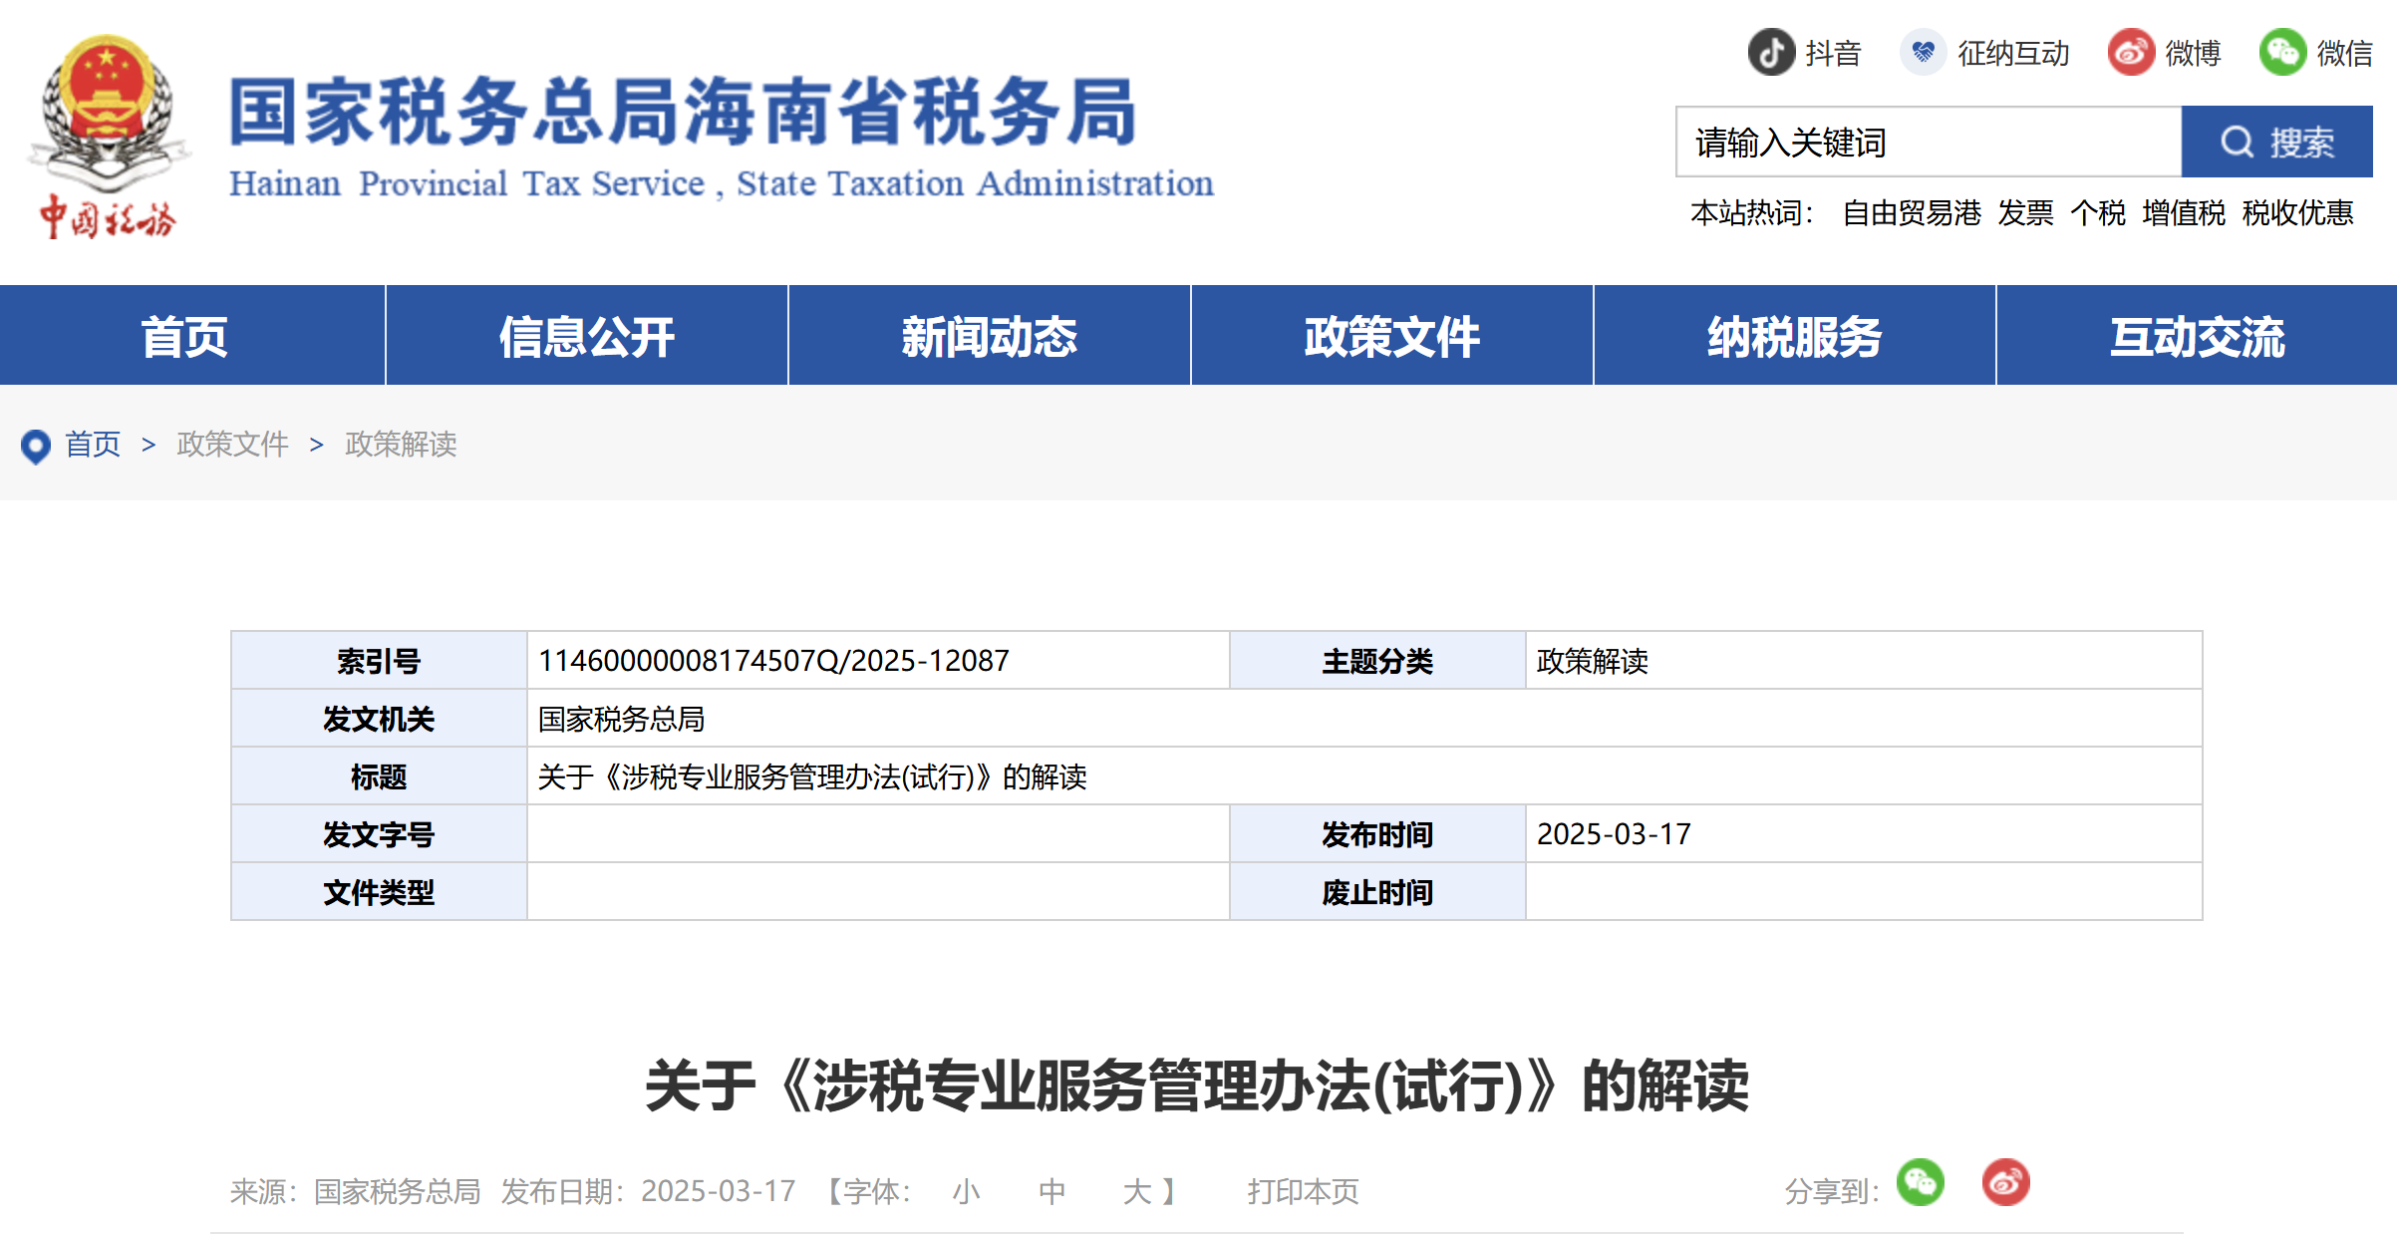The image size is (2397, 1234).
Task: Open the 新闻动态 navigation menu
Action: point(988,336)
